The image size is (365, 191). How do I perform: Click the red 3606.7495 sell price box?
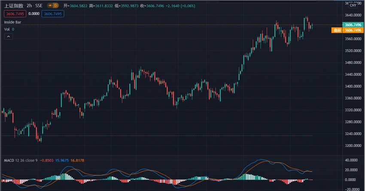pos(14,14)
